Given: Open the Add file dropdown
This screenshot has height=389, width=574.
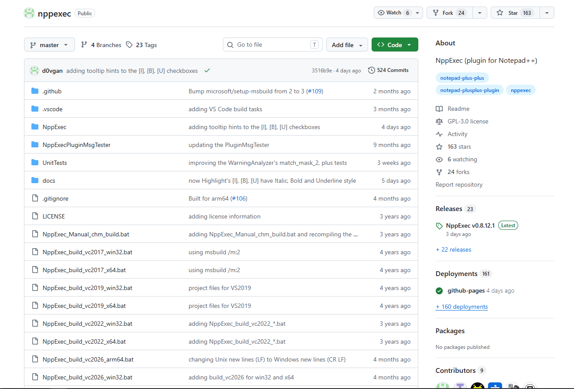Looking at the screenshot, I should pos(347,45).
